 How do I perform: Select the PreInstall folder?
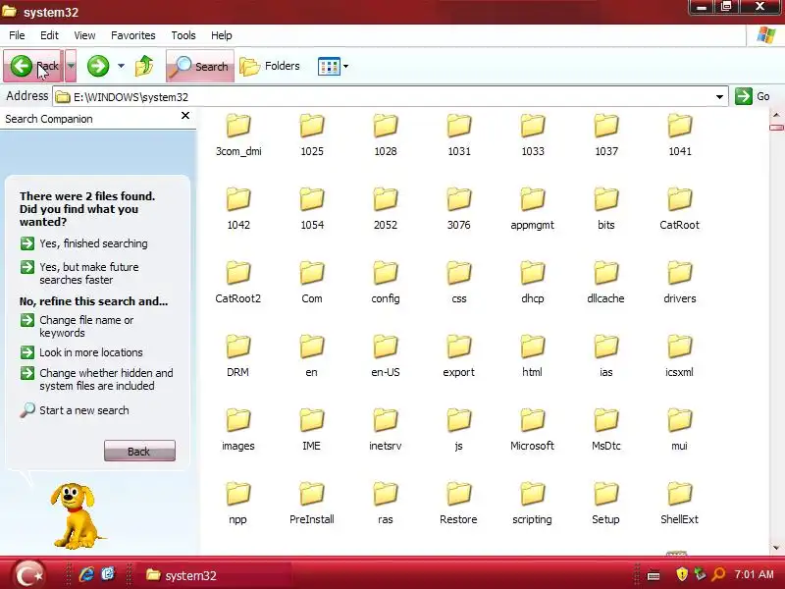point(311,503)
